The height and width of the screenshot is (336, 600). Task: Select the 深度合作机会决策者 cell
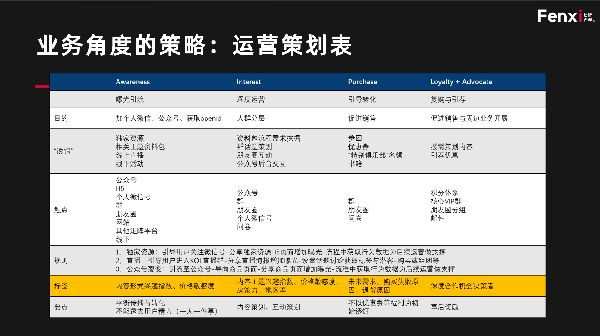pos(462,286)
